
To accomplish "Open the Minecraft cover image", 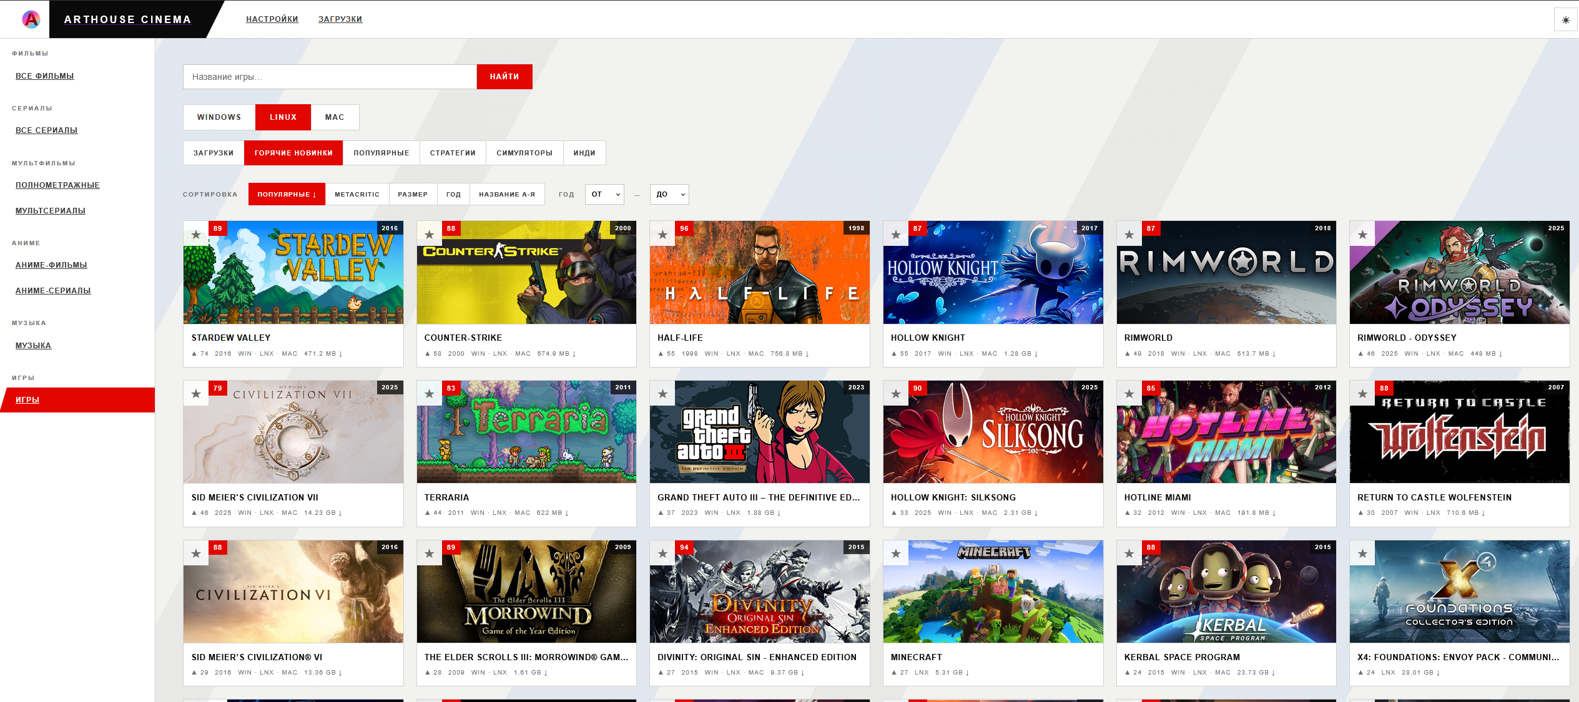I will point(993,592).
